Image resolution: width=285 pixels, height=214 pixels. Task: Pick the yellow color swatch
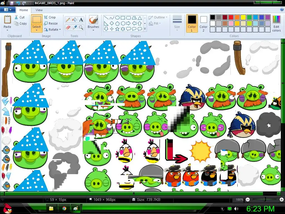(x=243, y=17)
